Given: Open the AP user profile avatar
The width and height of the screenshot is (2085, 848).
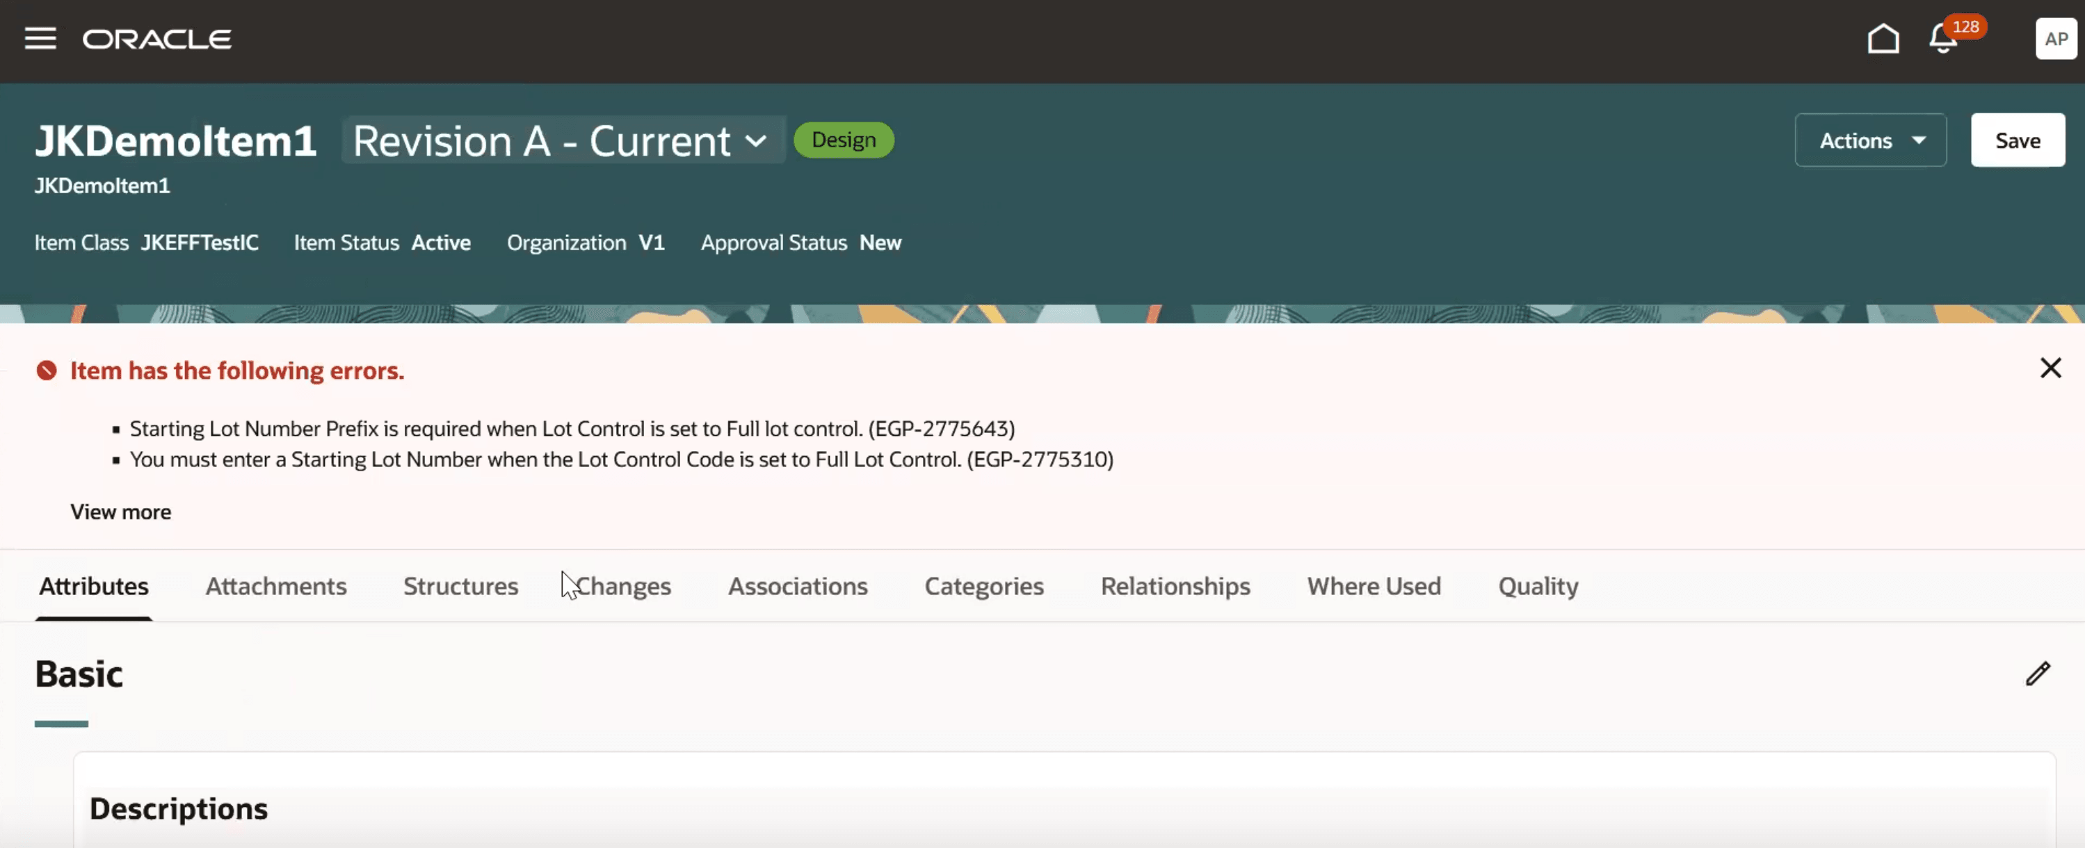Looking at the screenshot, I should (2055, 38).
